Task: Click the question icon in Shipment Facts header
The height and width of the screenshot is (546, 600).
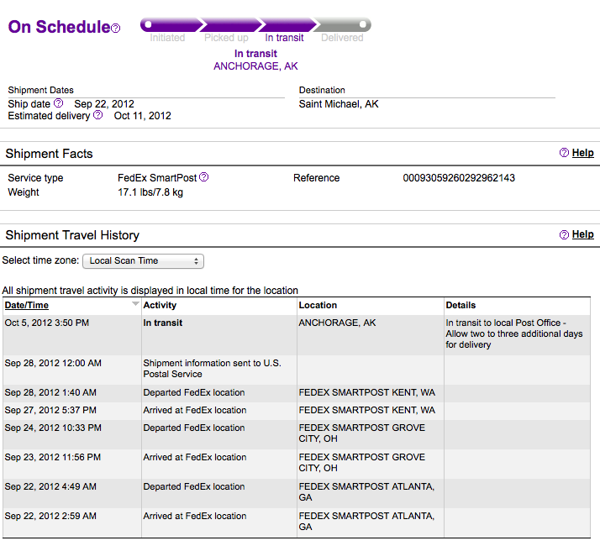Action: pyautogui.click(x=564, y=153)
